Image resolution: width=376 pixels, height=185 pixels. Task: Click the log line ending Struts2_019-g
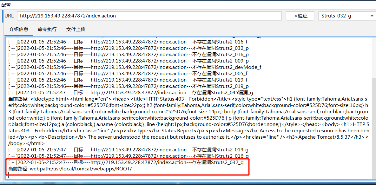(x=128, y=150)
